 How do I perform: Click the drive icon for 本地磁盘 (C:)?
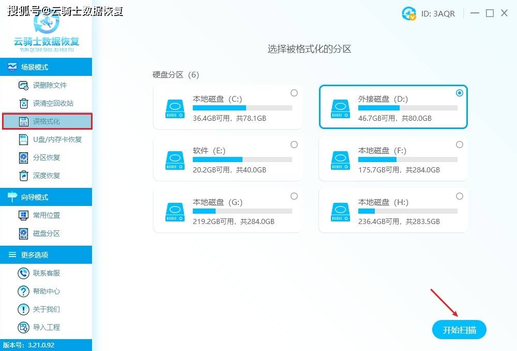(175, 109)
